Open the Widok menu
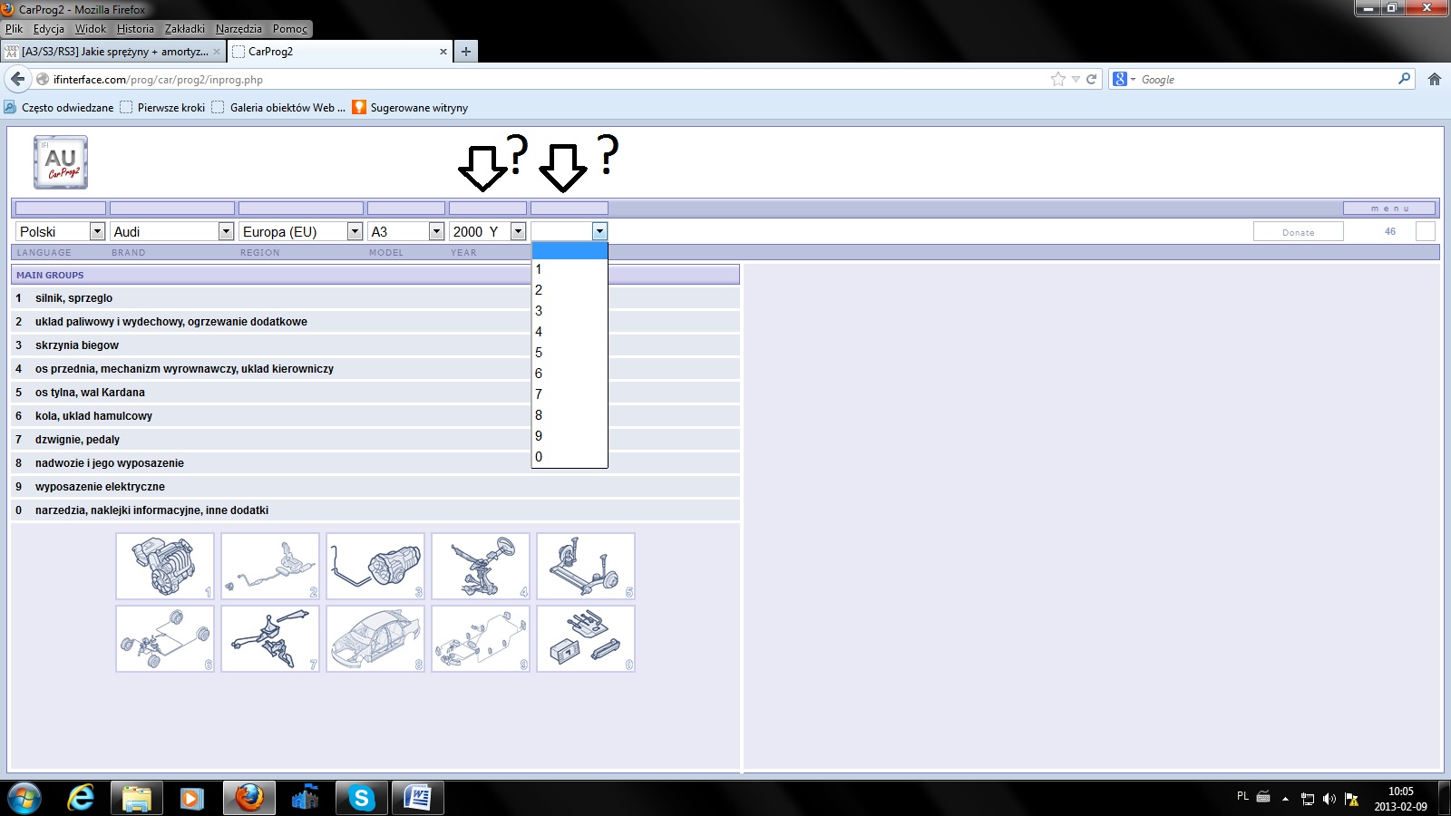Screen dimensions: 1451x816 point(91,29)
